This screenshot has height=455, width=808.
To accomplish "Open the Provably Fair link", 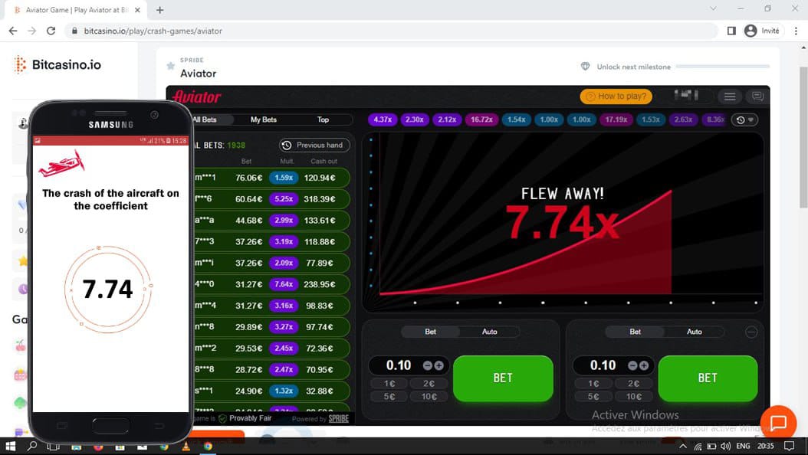I will pos(250,418).
